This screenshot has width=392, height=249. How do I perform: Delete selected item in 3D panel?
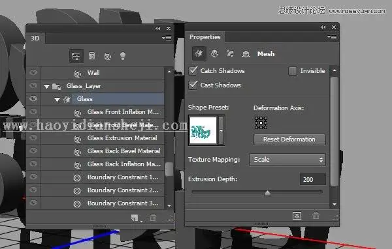tap(153, 218)
